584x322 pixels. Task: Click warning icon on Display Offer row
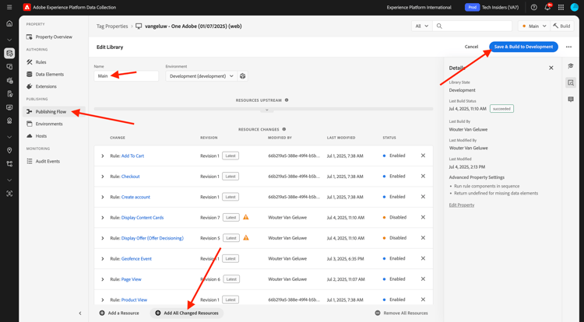(246, 237)
